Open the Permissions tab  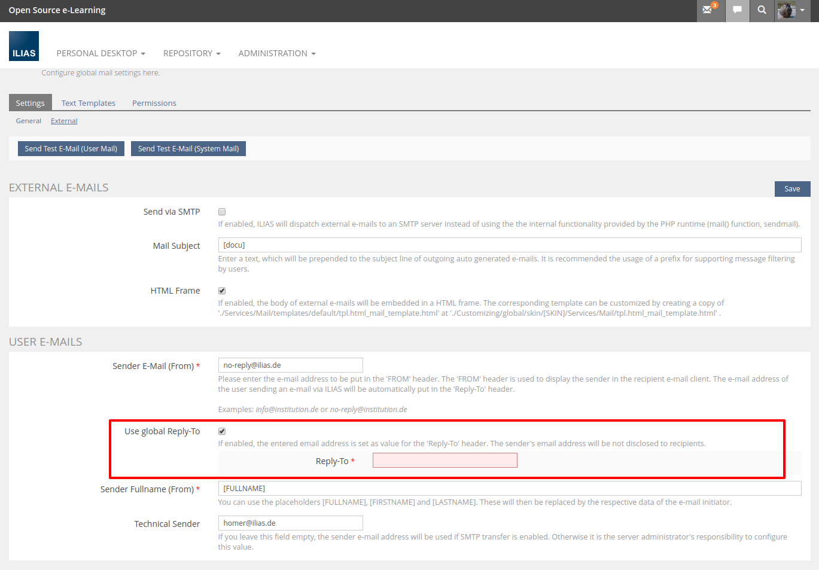154,103
